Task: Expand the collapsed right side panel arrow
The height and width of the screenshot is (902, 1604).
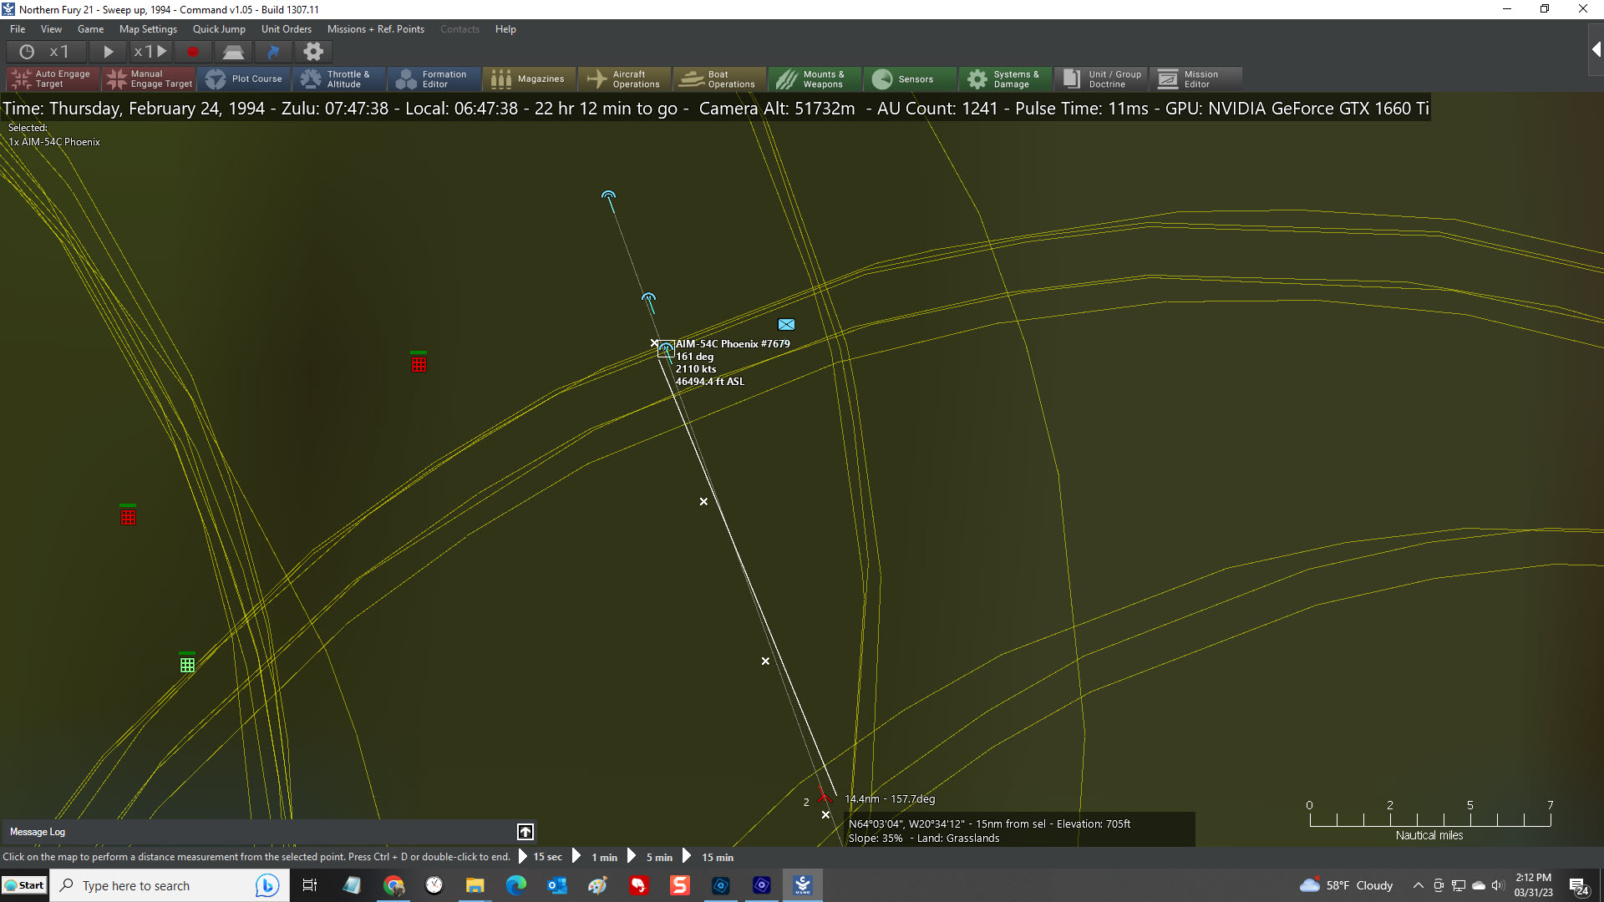Action: point(1596,50)
